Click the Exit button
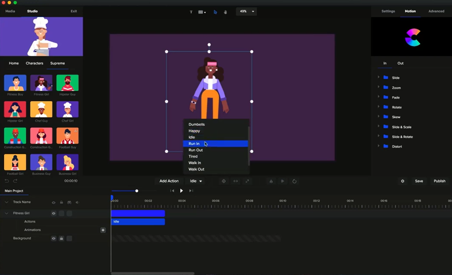Image resolution: width=452 pixels, height=275 pixels. 74,11
